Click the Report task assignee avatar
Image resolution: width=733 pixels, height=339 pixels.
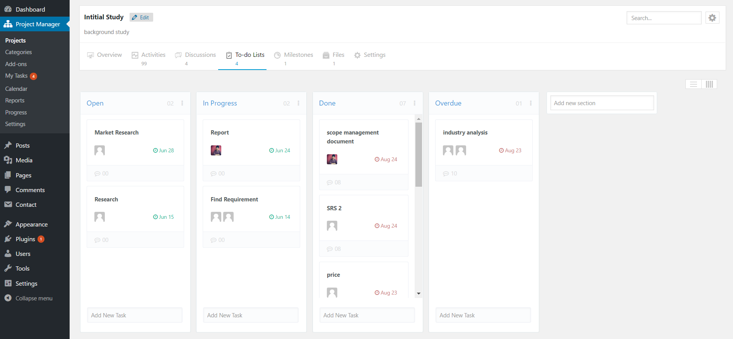[216, 150]
